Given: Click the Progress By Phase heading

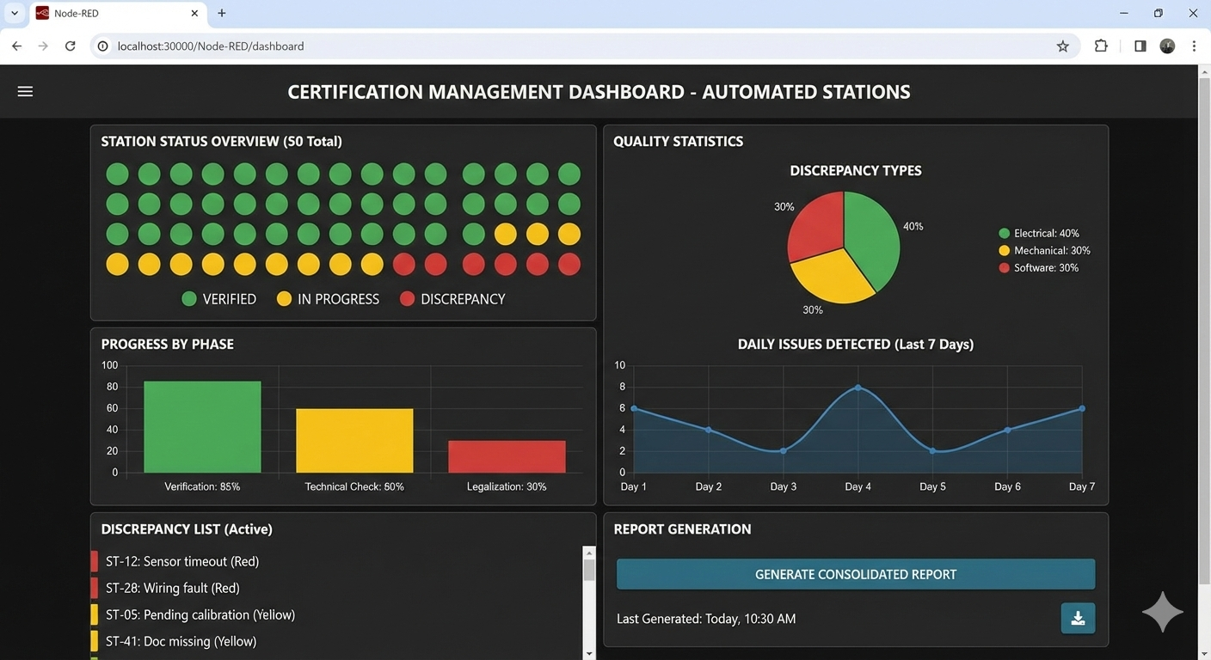Looking at the screenshot, I should point(167,345).
